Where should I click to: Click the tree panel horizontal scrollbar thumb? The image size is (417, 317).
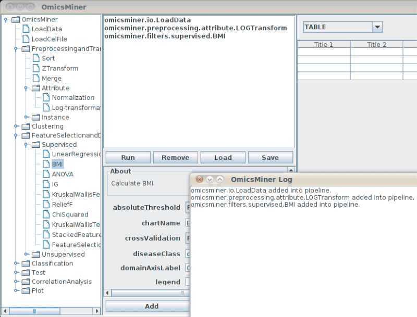click(34, 311)
